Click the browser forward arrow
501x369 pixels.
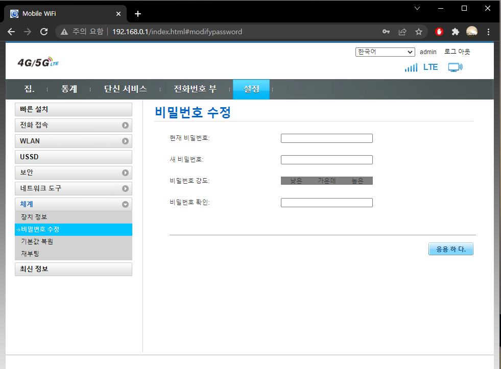28,32
